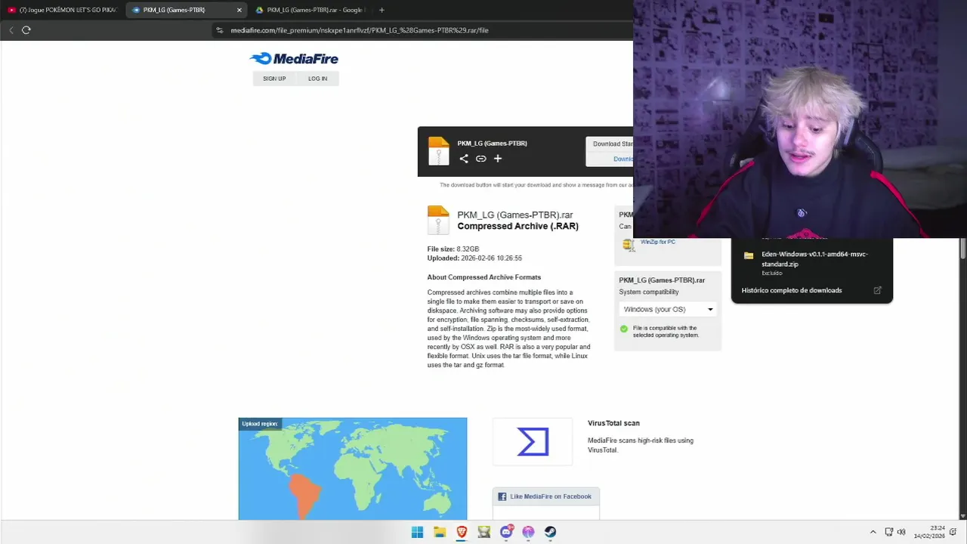
Task: Click the Download button in banner
Action: pyautogui.click(x=610, y=151)
